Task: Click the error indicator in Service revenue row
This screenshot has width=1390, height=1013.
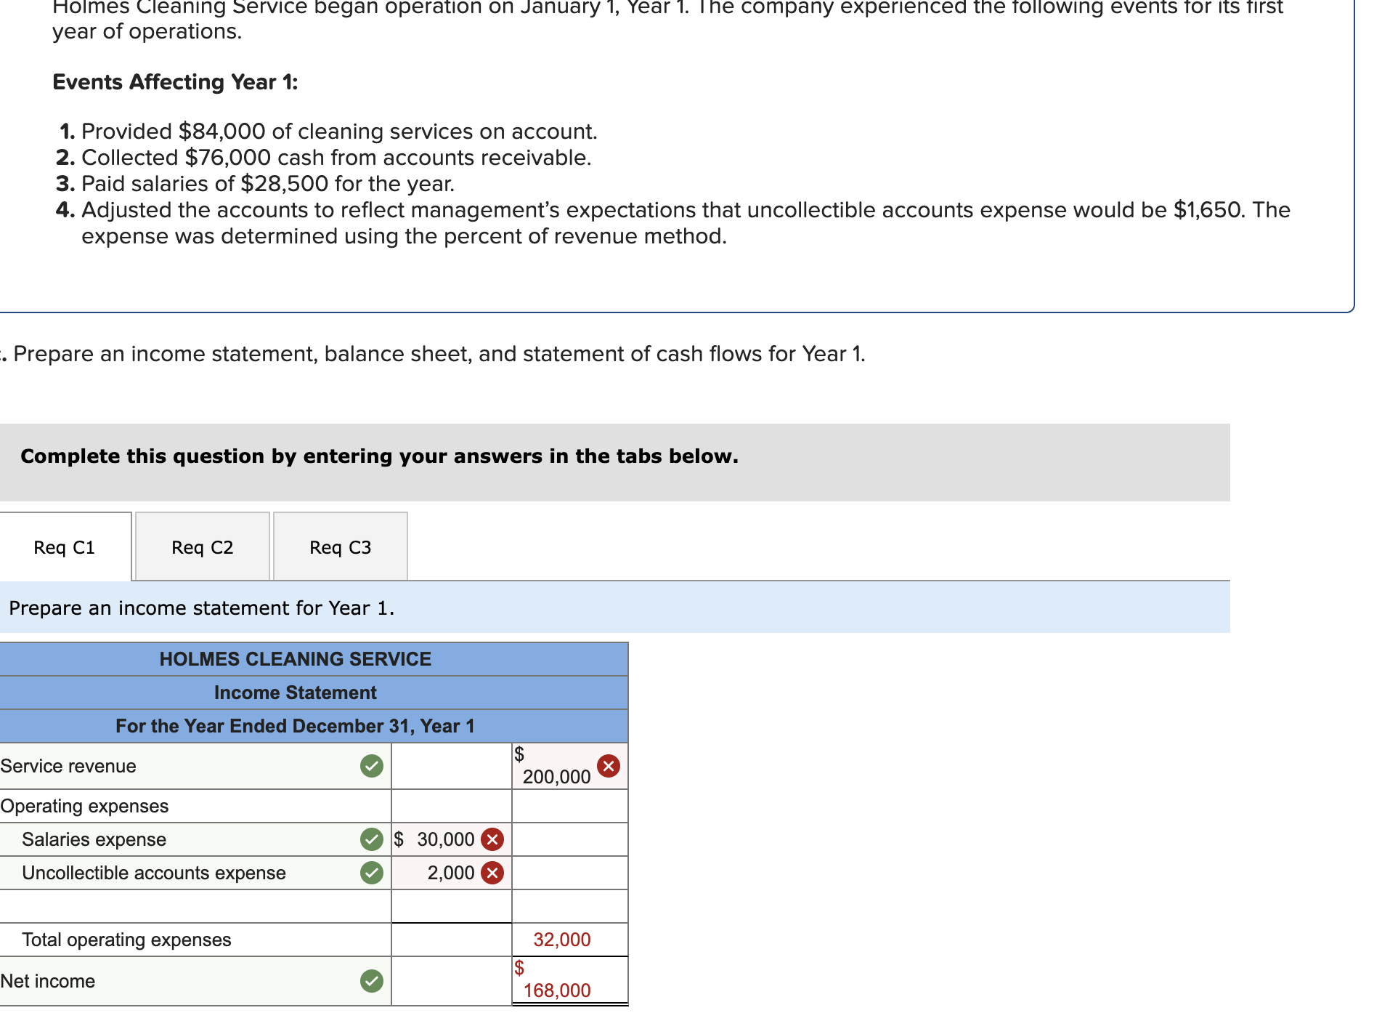Action: 608,764
